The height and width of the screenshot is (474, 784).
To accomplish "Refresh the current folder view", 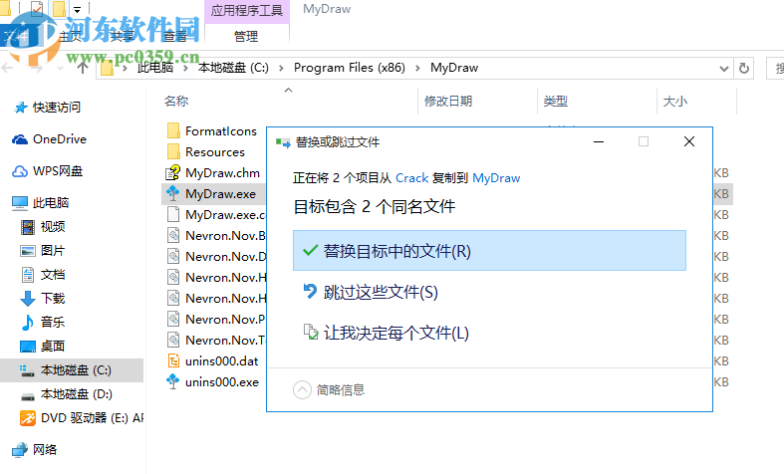I will click(744, 69).
